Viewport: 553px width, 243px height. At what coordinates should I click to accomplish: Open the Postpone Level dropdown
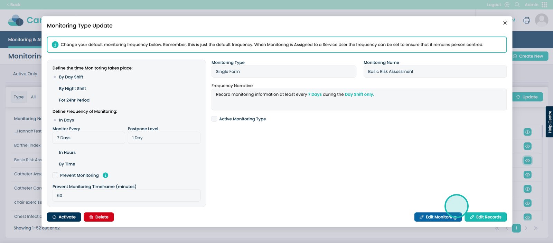(164, 138)
